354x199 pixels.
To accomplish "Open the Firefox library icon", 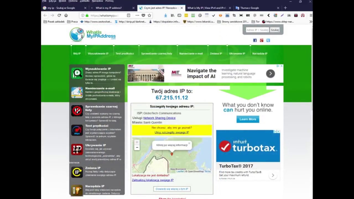I will tap(172, 15).
